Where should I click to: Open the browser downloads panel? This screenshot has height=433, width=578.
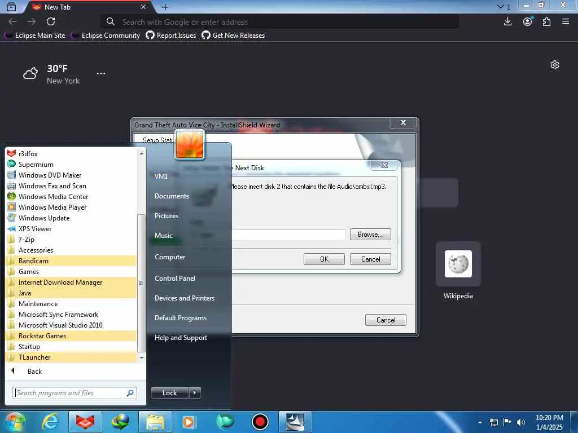click(x=507, y=22)
